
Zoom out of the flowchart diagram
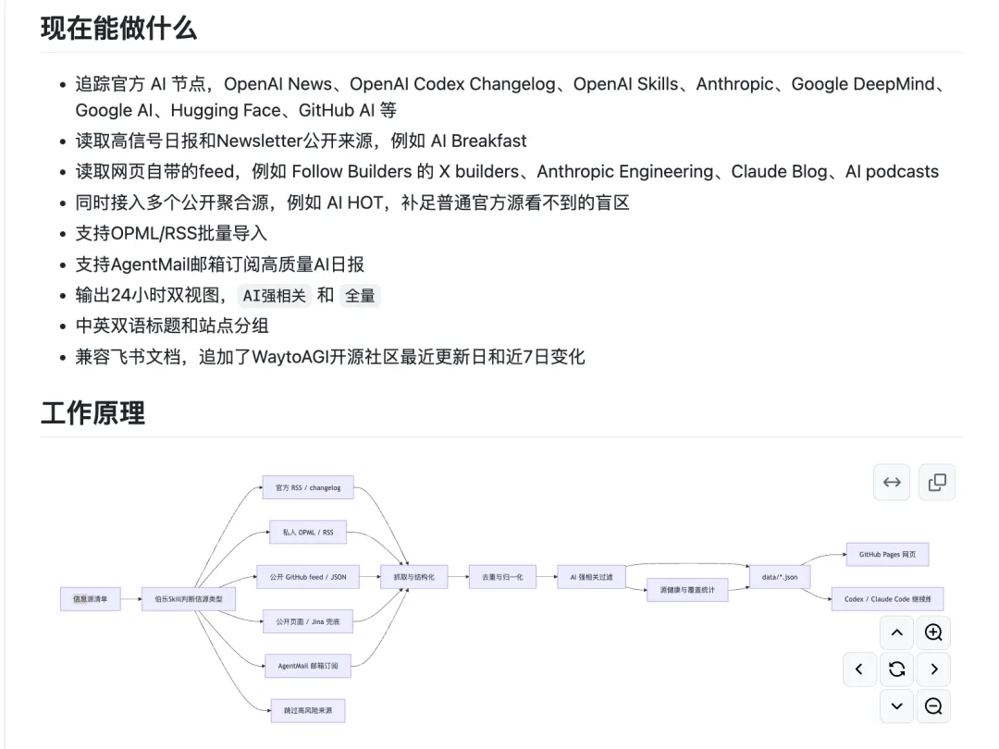pos(933,706)
